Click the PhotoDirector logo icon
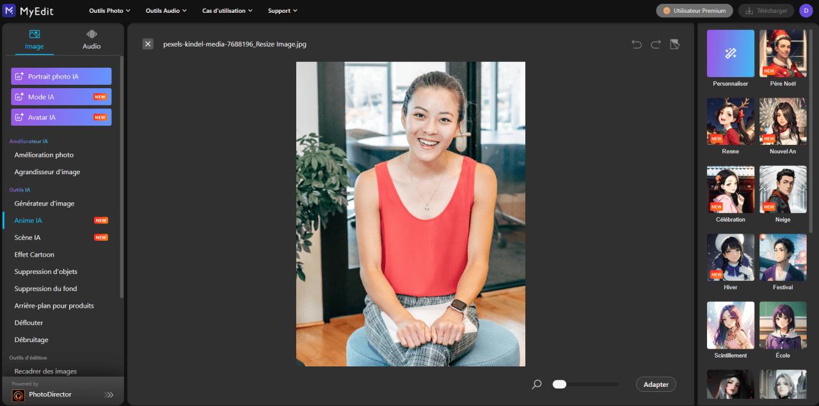Viewport: 819px width, 406px height. pyautogui.click(x=19, y=395)
